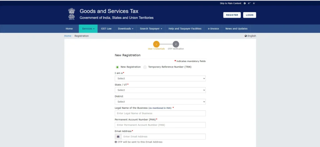The width and height of the screenshot is (320, 147).
Task: Expand the Downloads menu
Action: (126, 29)
